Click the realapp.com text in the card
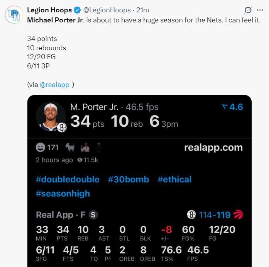Viewport: 269px width, 267px height. click(x=213, y=147)
